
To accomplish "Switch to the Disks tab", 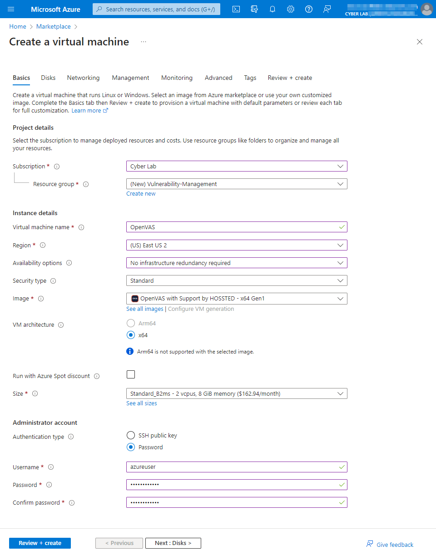I will 48,78.
